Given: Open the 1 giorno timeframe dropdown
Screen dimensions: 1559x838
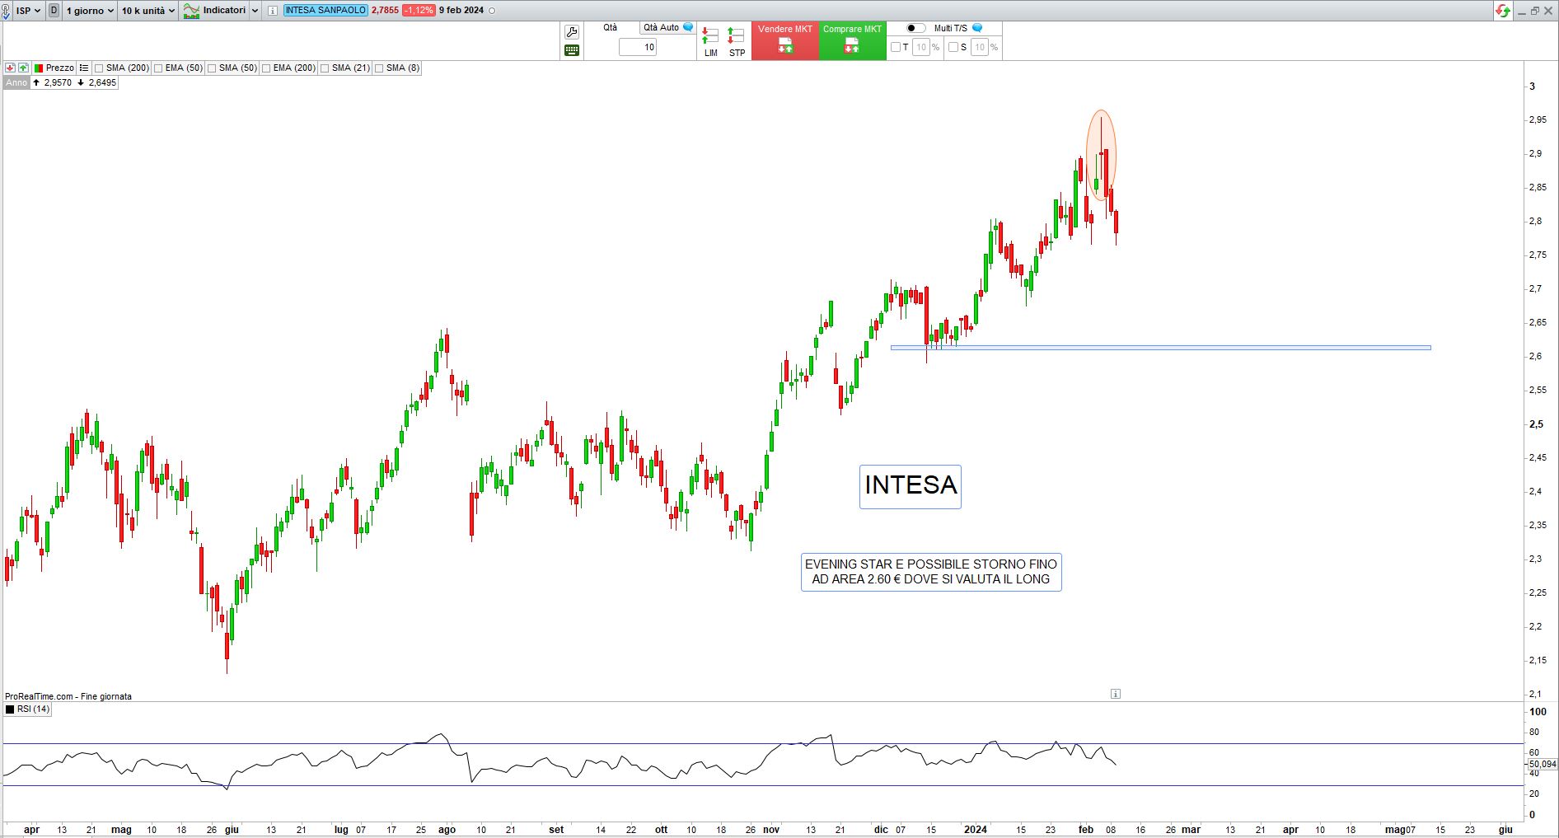Looking at the screenshot, I should [90, 11].
